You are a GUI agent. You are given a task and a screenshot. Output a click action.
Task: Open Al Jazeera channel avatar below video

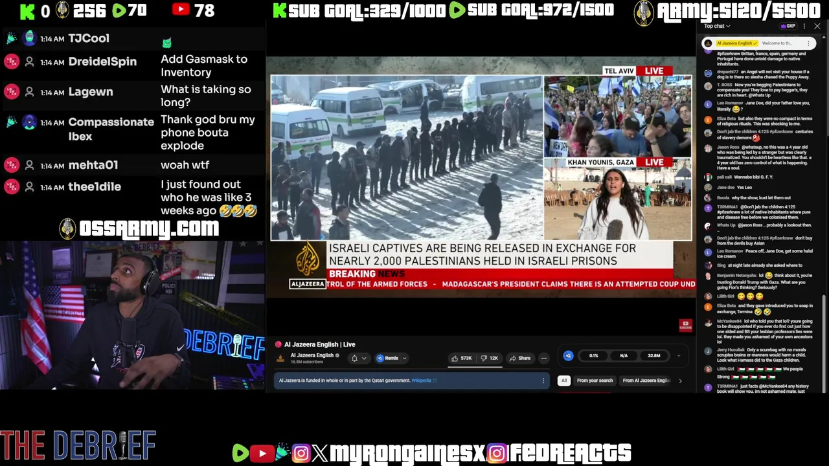281,358
